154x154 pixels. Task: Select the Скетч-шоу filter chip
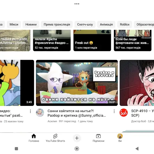(x=85, y=24)
